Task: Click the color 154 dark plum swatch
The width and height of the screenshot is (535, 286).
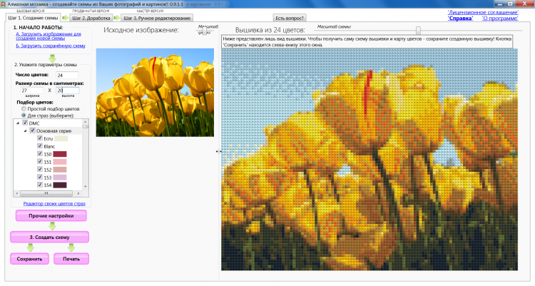Action: coord(60,185)
